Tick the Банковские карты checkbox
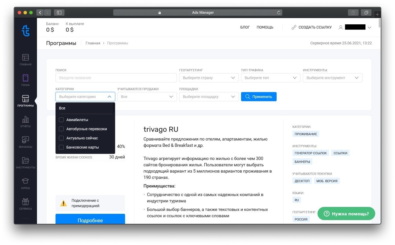Viewport: 395px width, 245px height. [61, 147]
